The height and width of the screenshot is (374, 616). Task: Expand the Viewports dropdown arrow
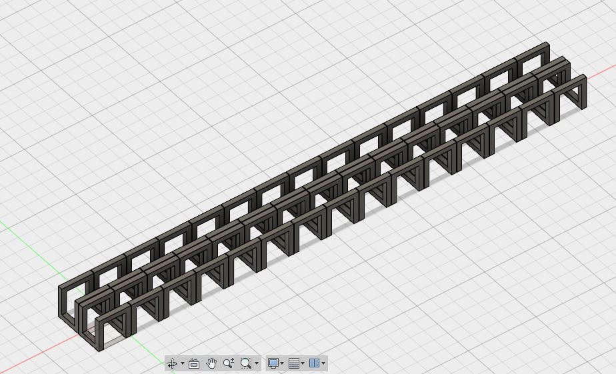pos(323,364)
